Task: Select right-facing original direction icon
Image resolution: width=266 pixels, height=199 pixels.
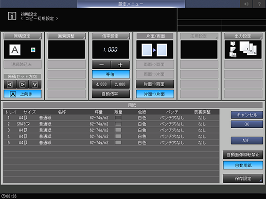Action: [23, 85]
